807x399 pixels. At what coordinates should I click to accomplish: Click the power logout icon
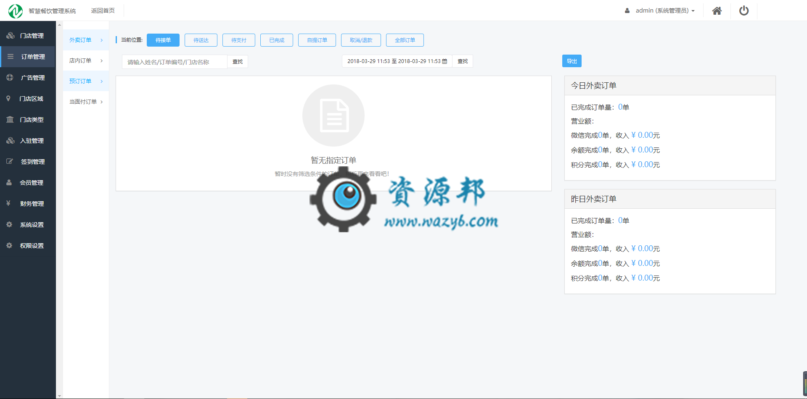(x=744, y=10)
